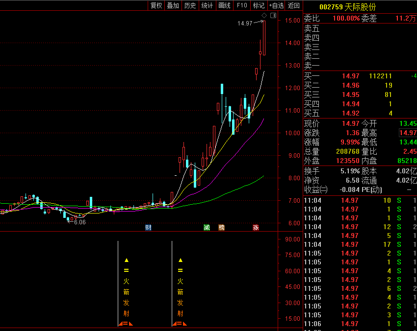Click the trade row with volume 17
Viewport: 417px width, 331px height.
click(360, 244)
